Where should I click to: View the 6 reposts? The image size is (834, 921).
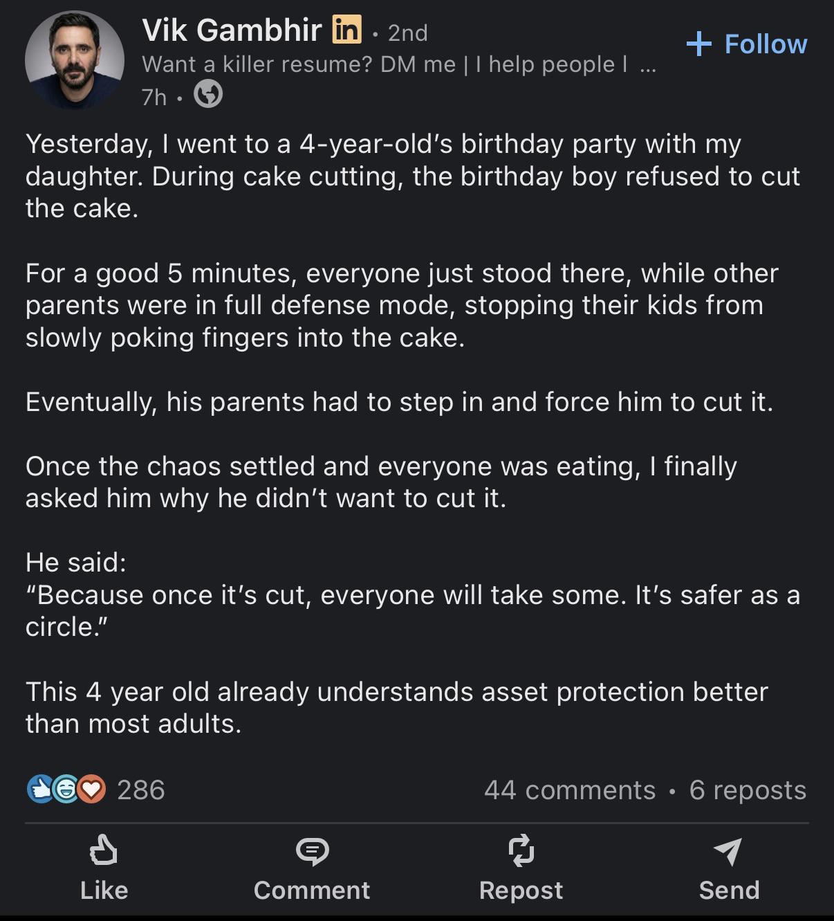coord(748,790)
